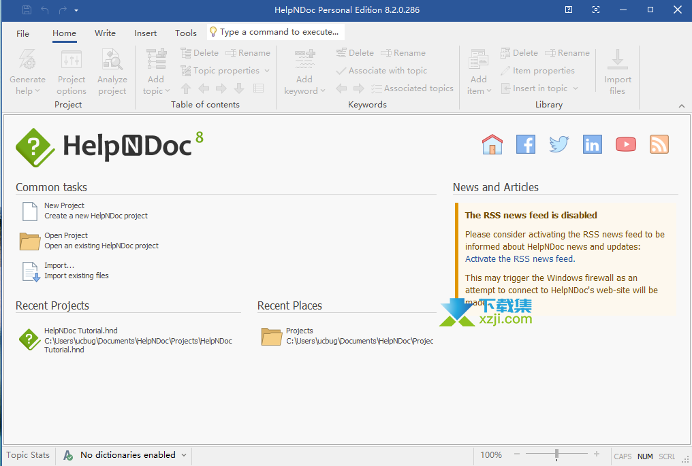692x466 pixels.
Task: Open the Topic properties dropdown
Action: (225, 71)
